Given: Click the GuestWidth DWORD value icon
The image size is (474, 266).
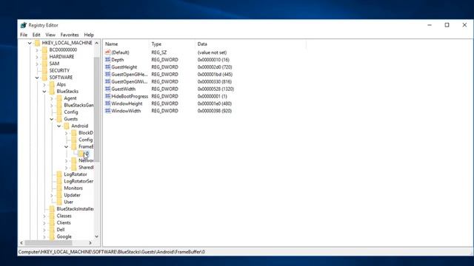Looking at the screenshot, I should click(x=107, y=89).
